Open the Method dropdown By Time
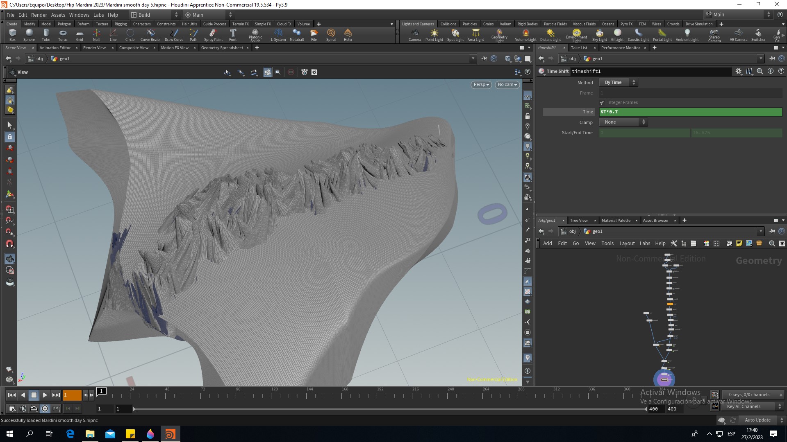The width and height of the screenshot is (787, 442). pos(619,83)
